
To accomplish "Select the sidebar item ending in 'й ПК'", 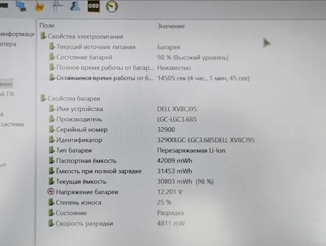I will pyautogui.click(x=7, y=94).
